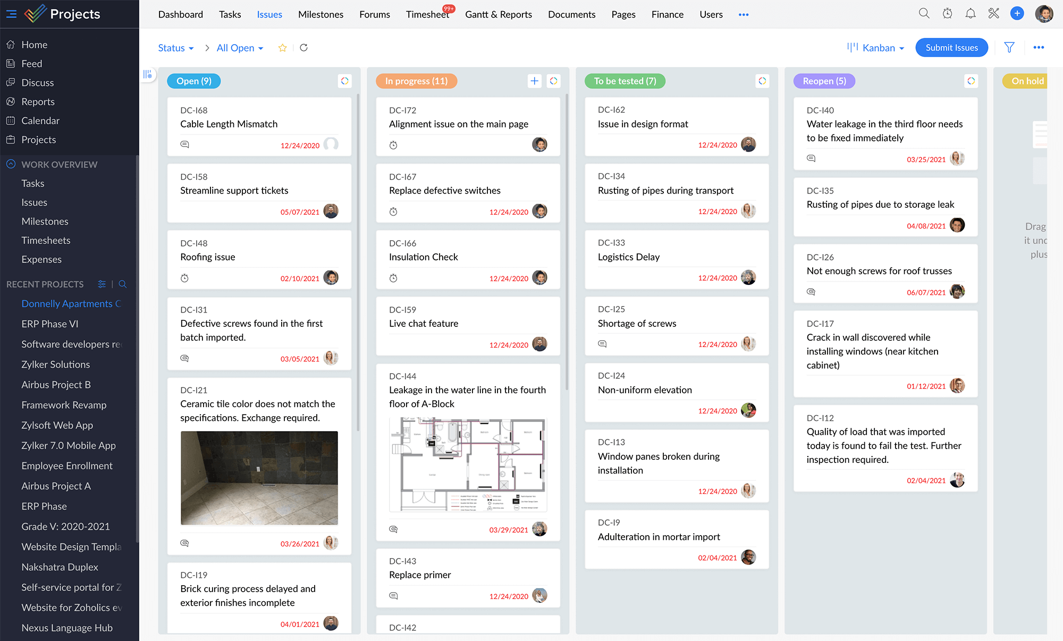
Task: Click the timer icon on DC-I66 card
Action: [393, 278]
